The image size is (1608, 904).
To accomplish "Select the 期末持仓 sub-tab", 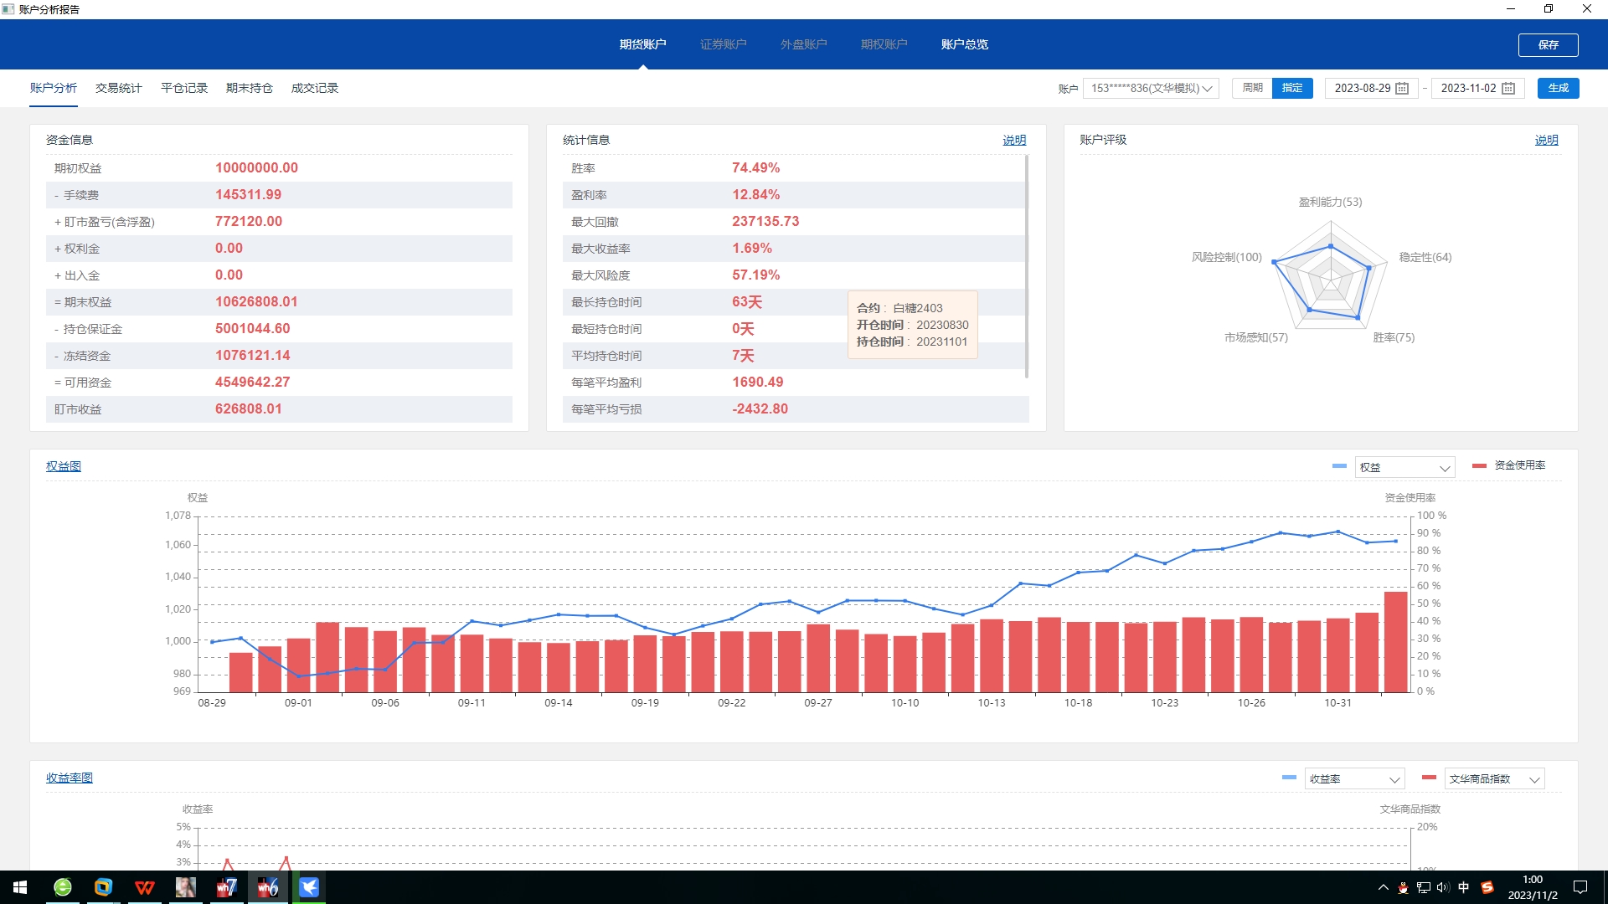I will 249,88.
